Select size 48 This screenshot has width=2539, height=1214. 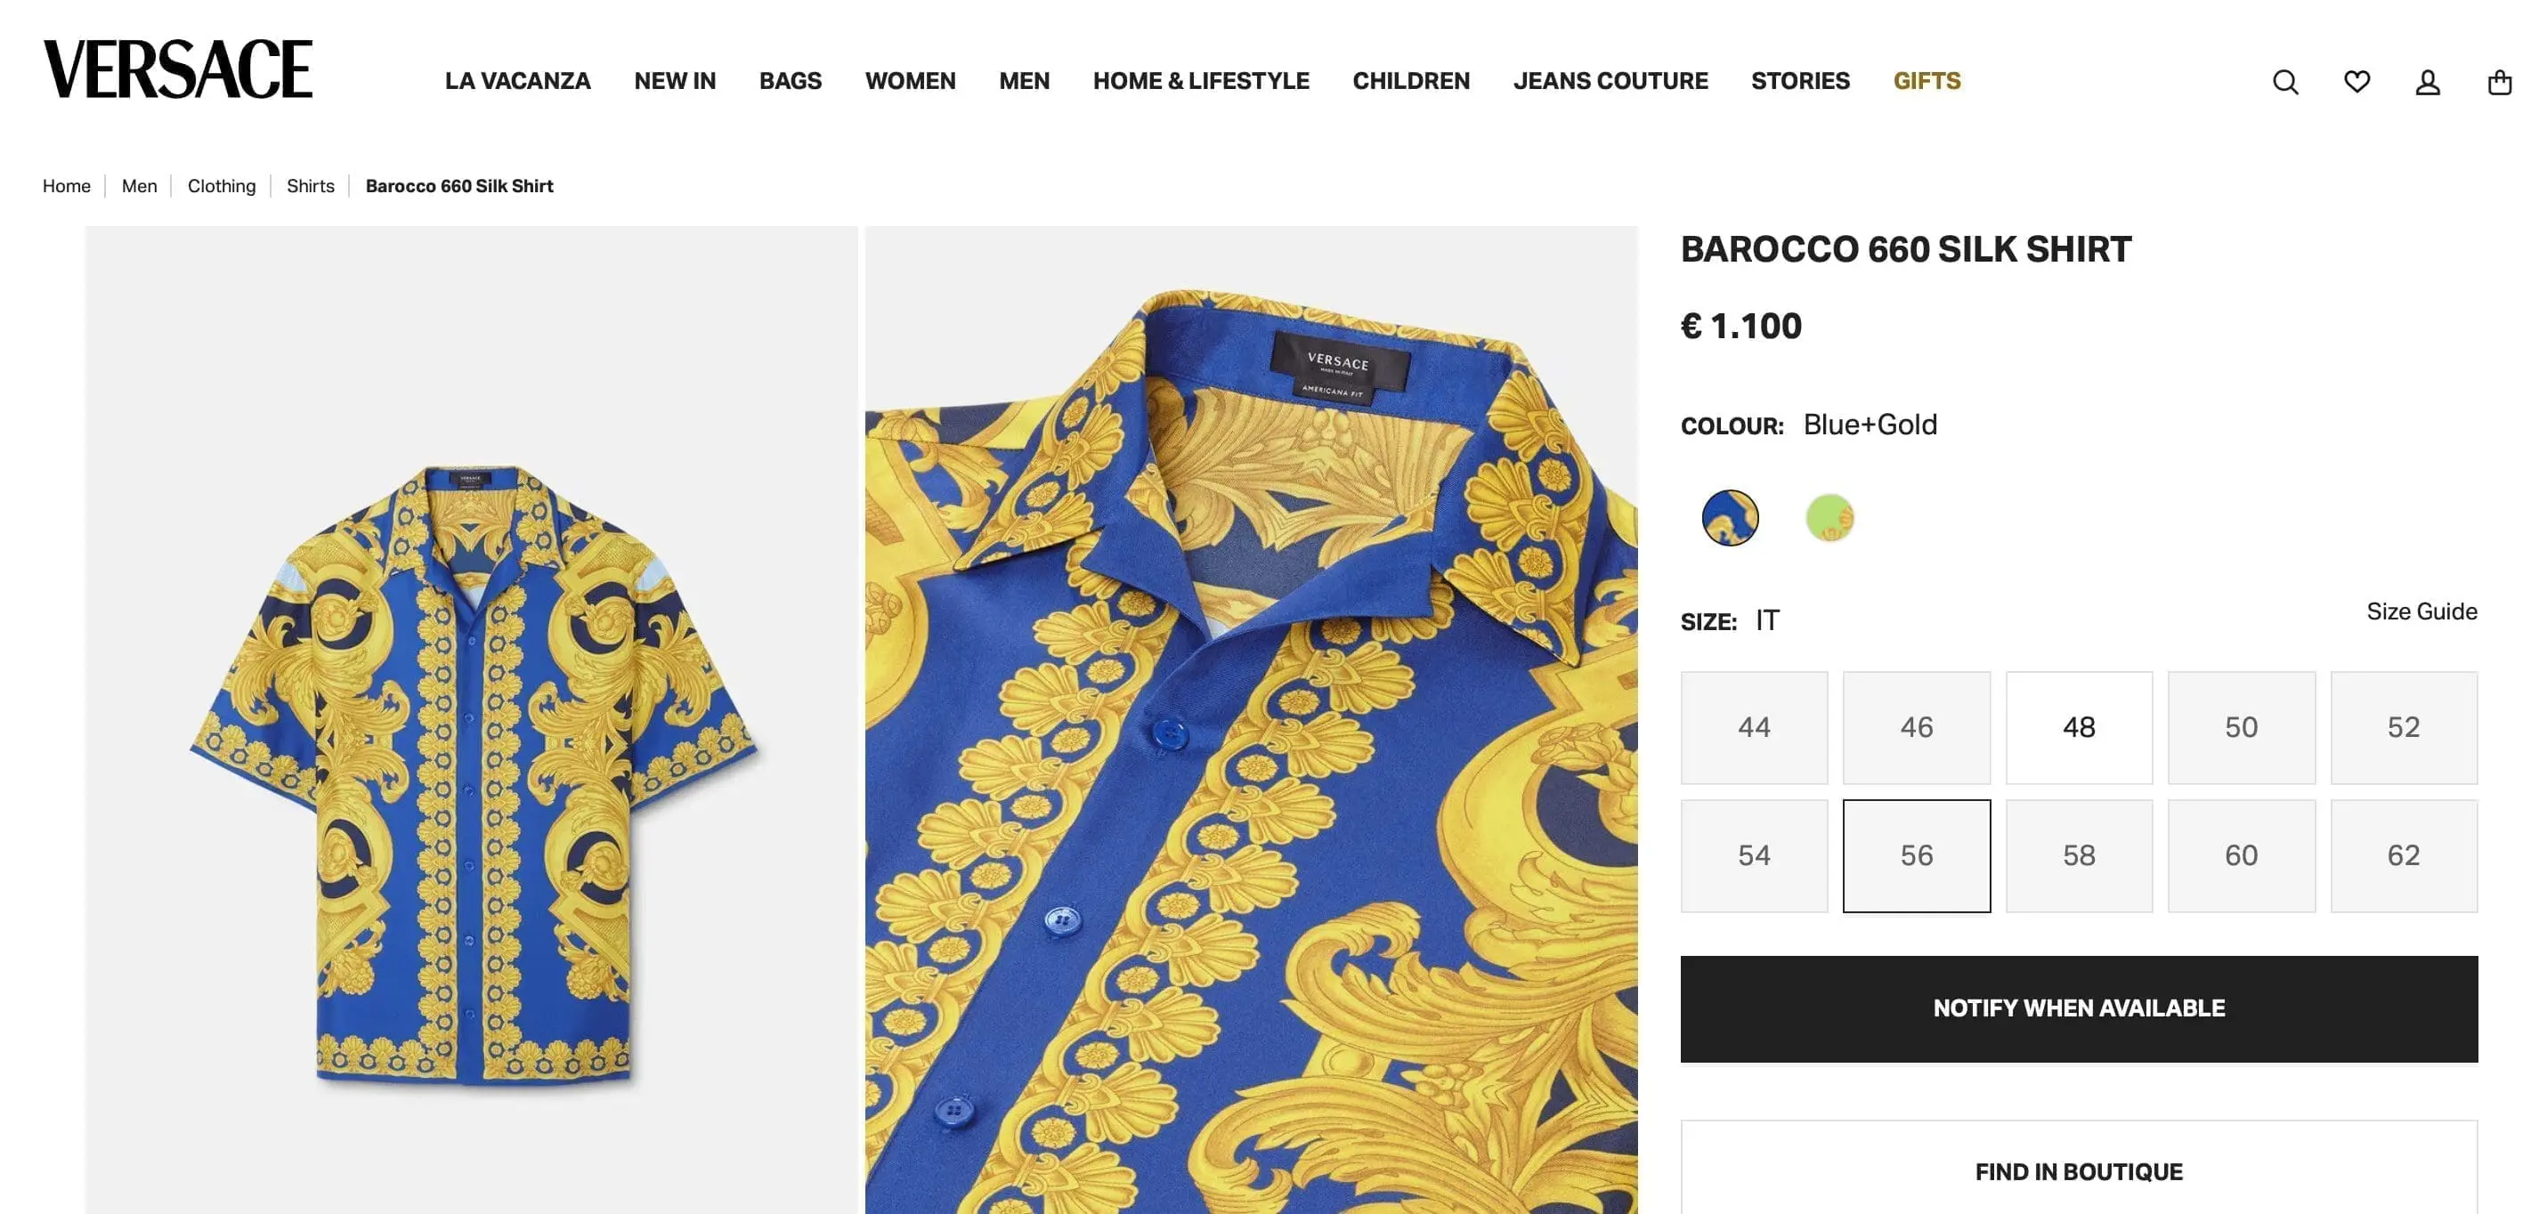pyautogui.click(x=2079, y=726)
